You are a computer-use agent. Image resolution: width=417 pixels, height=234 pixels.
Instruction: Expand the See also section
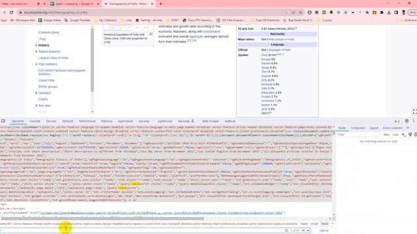coord(36,105)
